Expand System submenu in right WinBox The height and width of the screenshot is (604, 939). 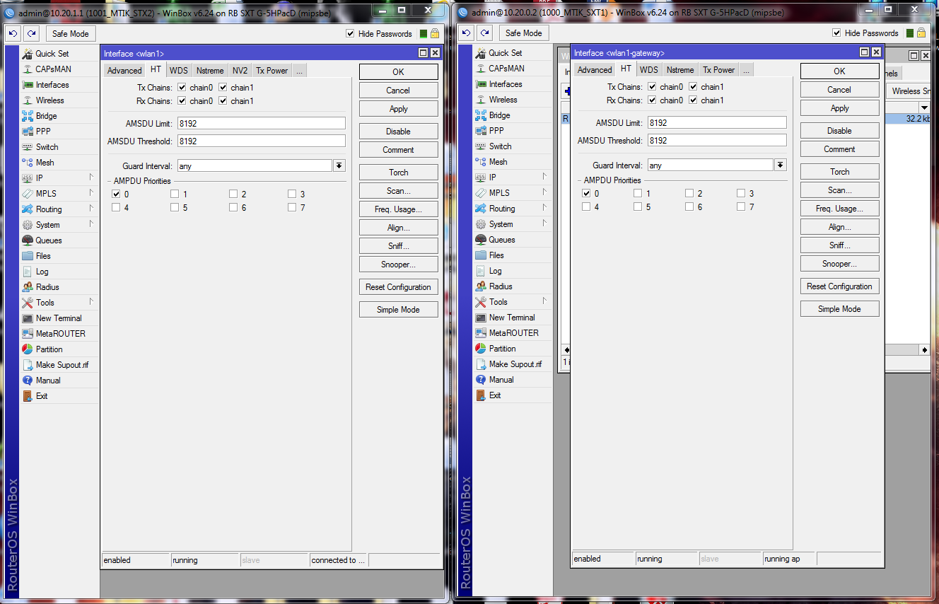coord(544,223)
